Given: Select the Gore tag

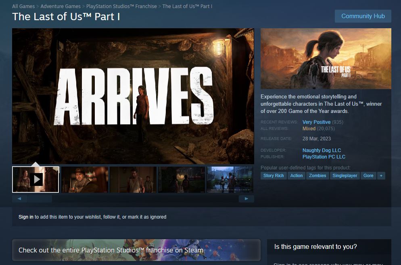Looking at the screenshot, I should [x=368, y=175].
